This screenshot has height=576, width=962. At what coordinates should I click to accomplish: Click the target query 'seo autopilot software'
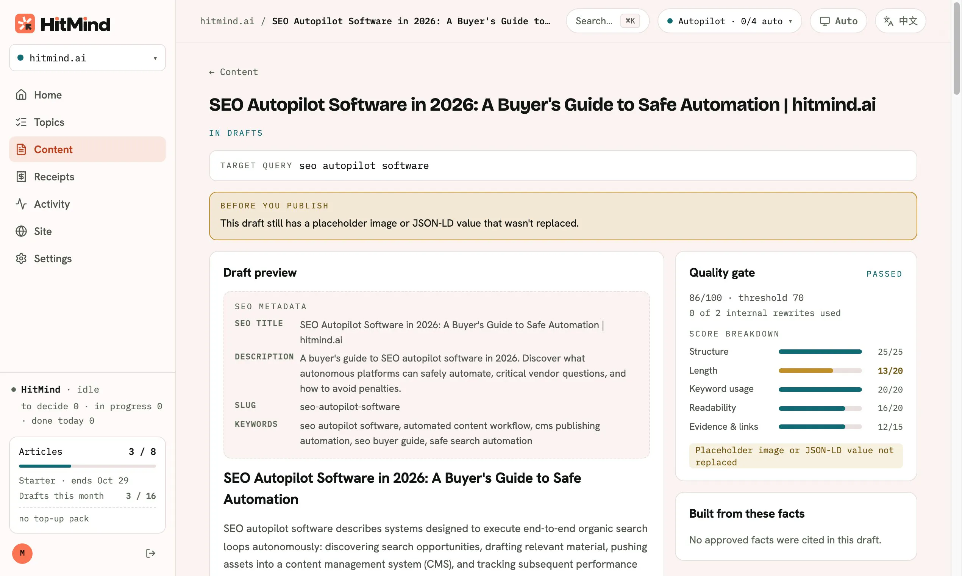coord(364,166)
